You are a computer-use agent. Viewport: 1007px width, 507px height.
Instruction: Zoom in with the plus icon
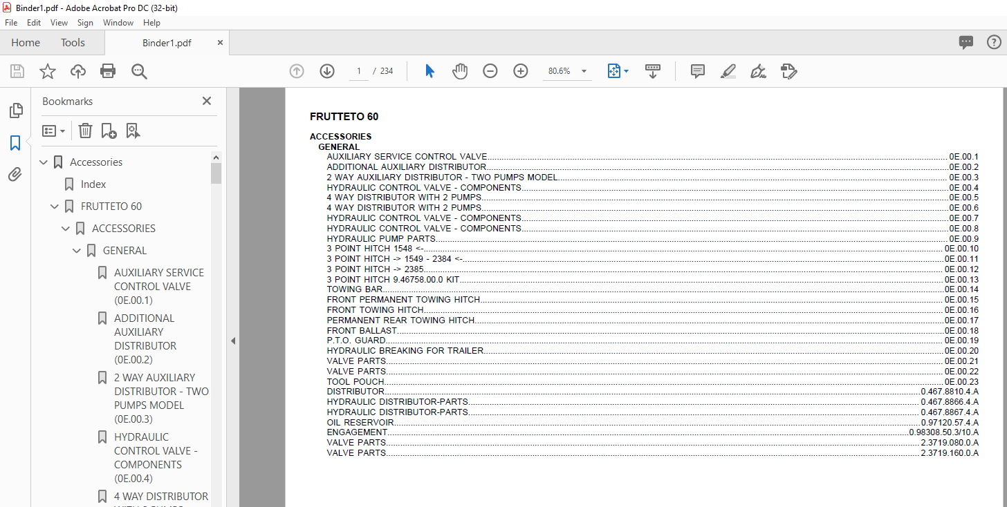point(521,71)
